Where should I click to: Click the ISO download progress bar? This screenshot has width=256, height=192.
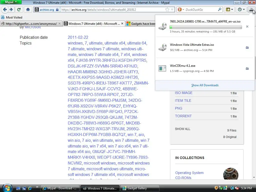pos(206,27)
